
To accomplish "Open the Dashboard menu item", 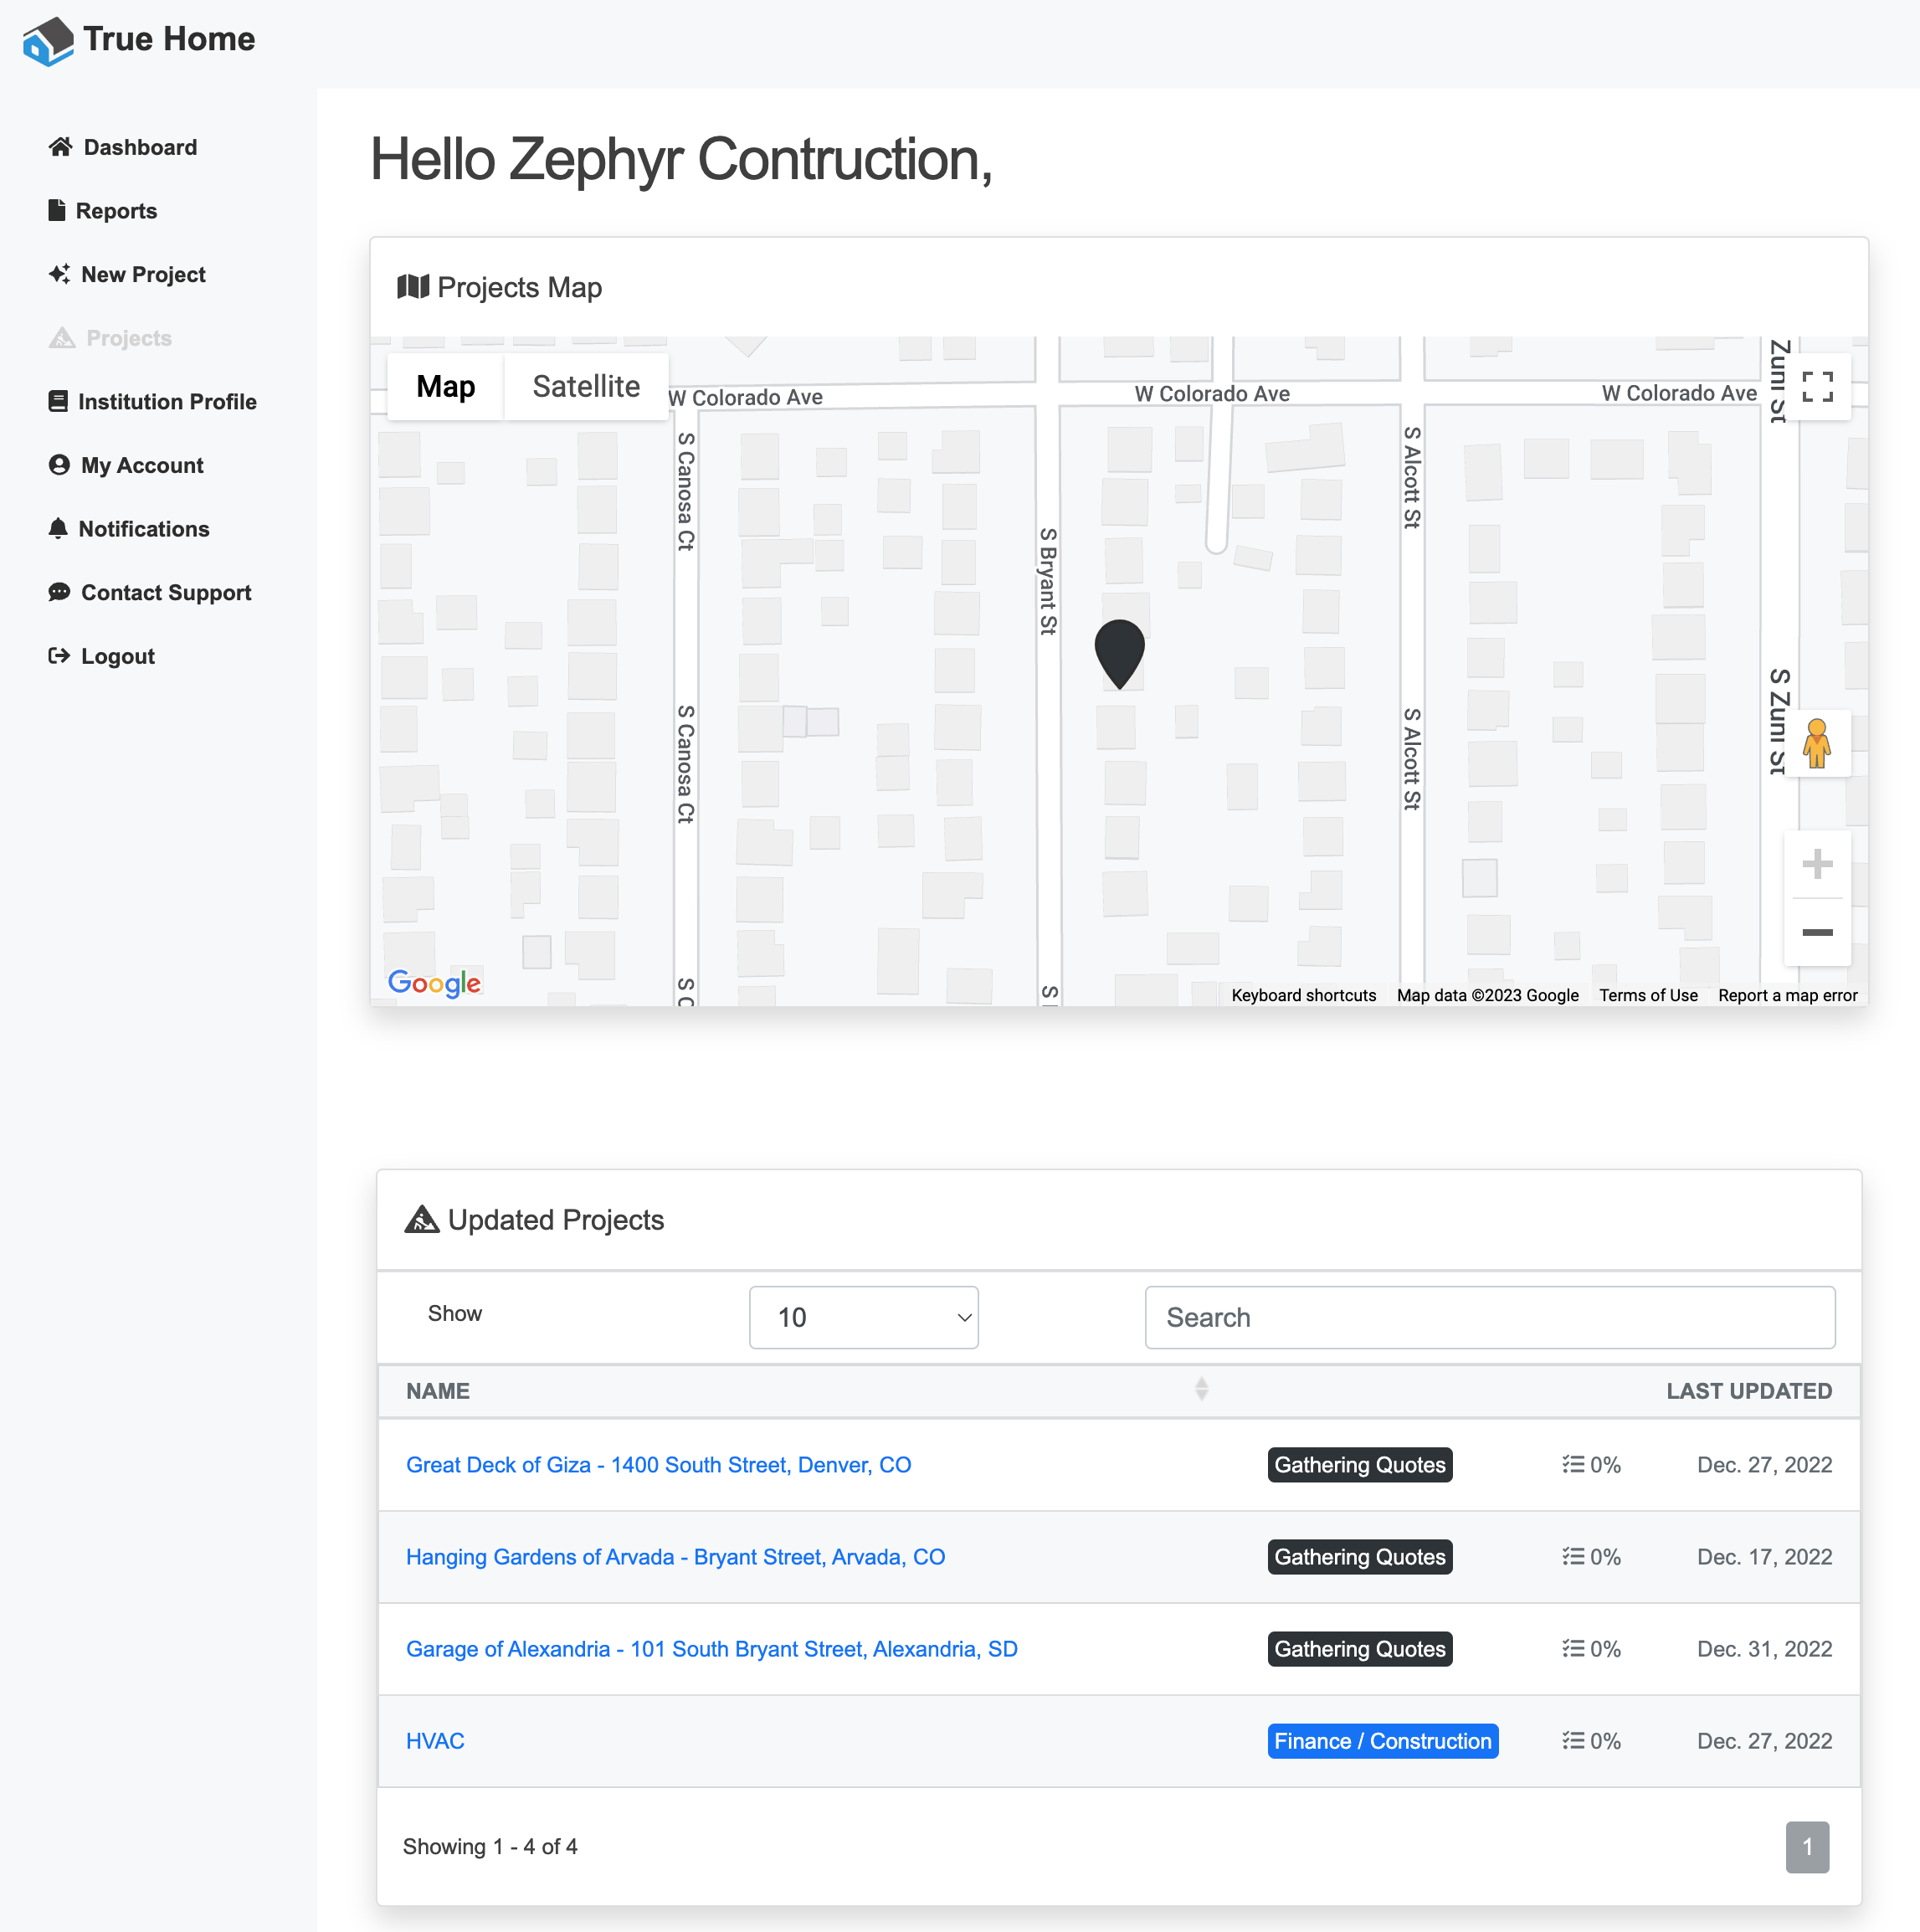I will pos(139,147).
